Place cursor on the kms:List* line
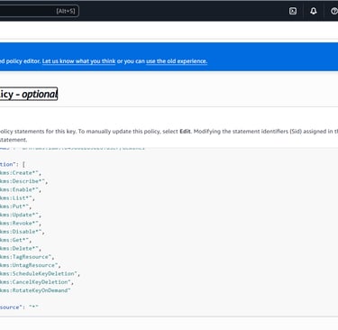 (x=17, y=198)
